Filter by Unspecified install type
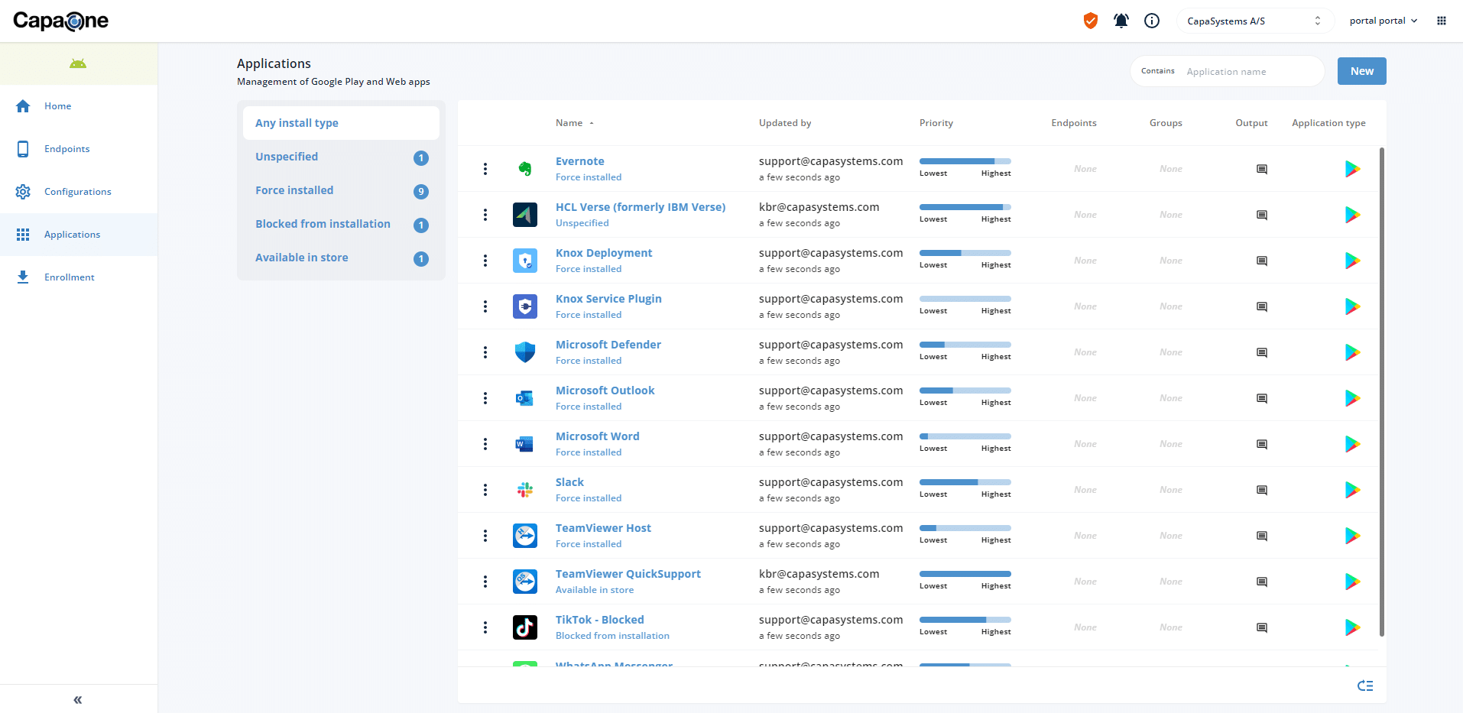This screenshot has height=713, width=1463. [341, 157]
